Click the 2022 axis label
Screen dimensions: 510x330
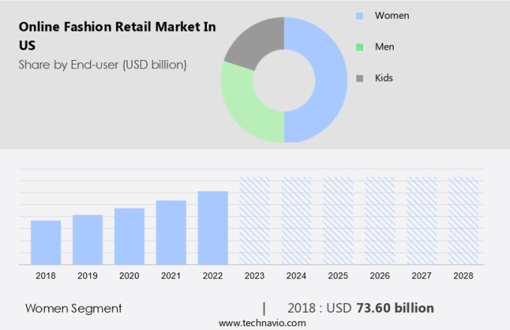point(213,276)
